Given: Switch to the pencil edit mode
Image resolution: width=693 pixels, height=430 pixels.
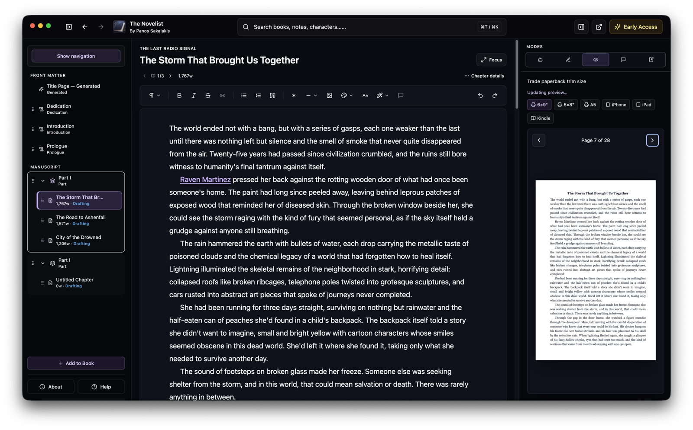Looking at the screenshot, I should (x=568, y=60).
